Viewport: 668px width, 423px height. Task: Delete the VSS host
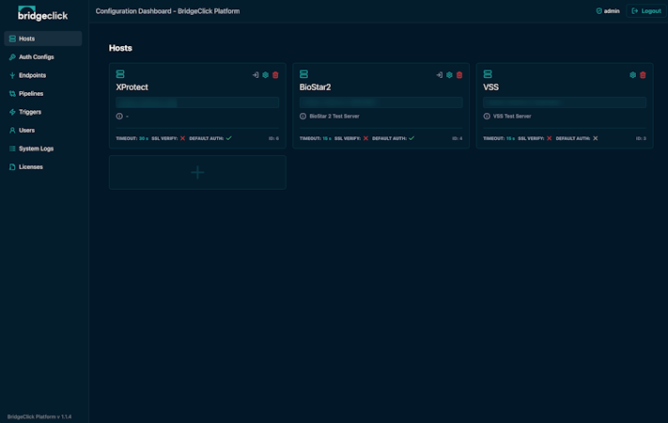tap(643, 75)
